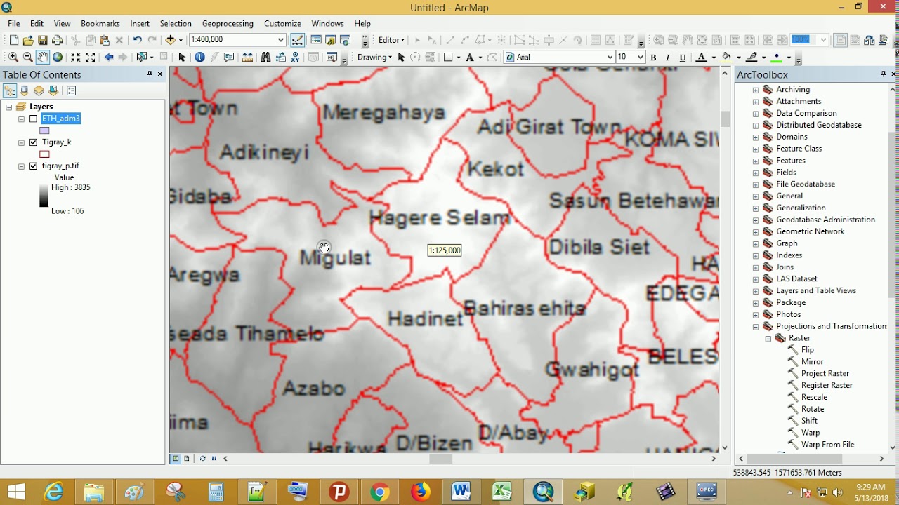Click the Tigray_k outline symbol swatch
This screenshot has width=899, height=505.
point(44,154)
